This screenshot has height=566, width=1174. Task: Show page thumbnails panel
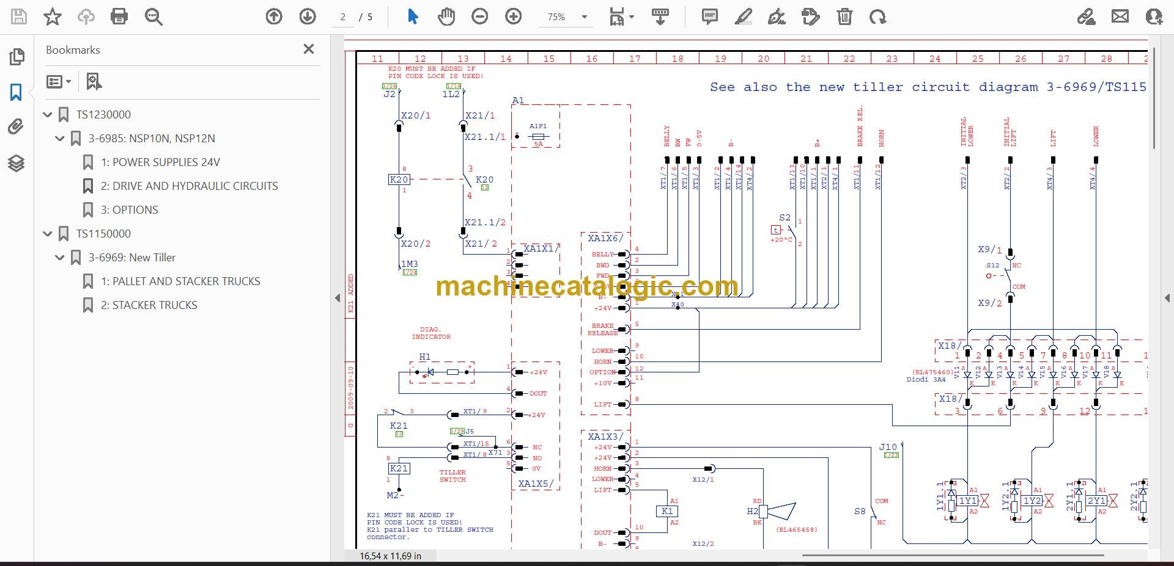pyautogui.click(x=17, y=57)
